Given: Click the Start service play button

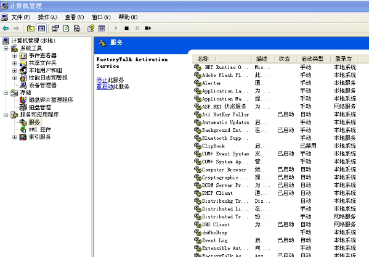Looking at the screenshot, I should pos(116,28).
